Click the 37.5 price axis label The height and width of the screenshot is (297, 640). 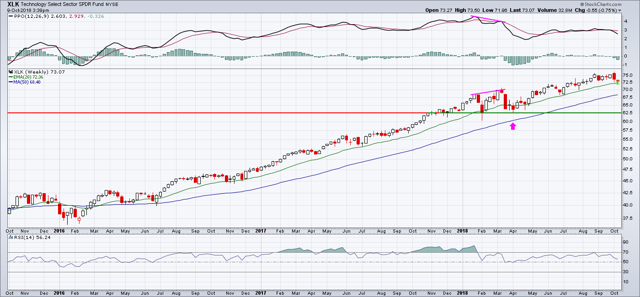(628, 218)
